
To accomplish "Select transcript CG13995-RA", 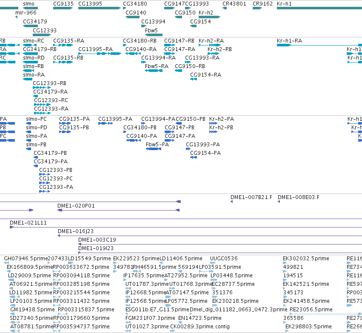I will (95, 49).
